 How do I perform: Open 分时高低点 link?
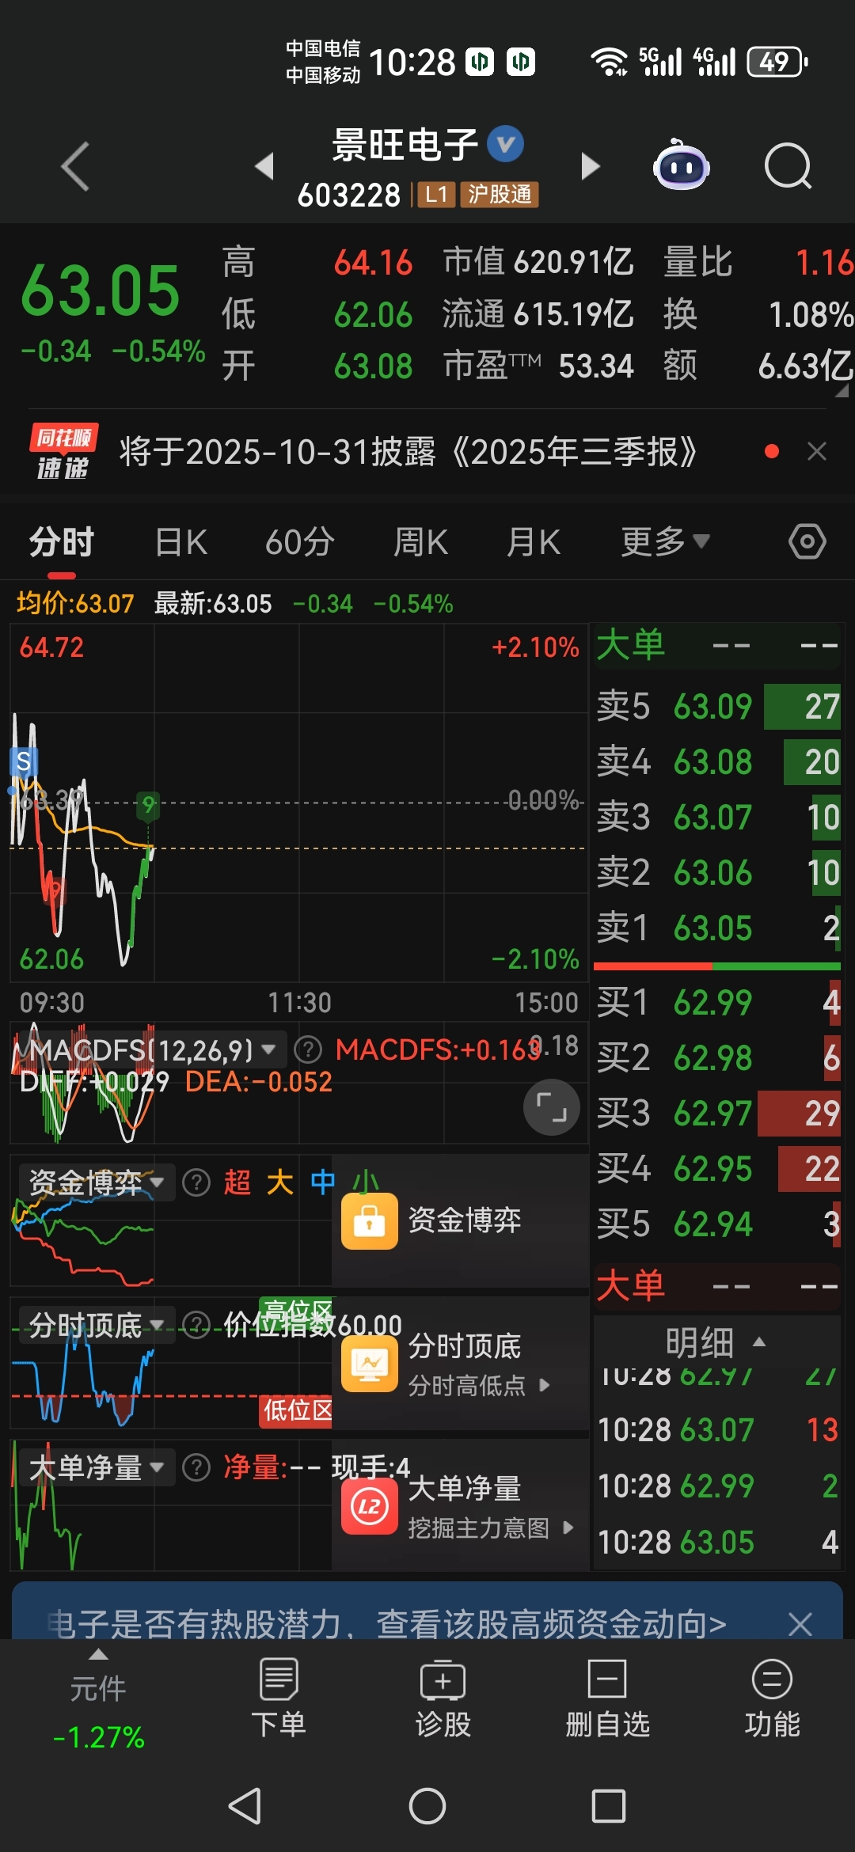478,1386
